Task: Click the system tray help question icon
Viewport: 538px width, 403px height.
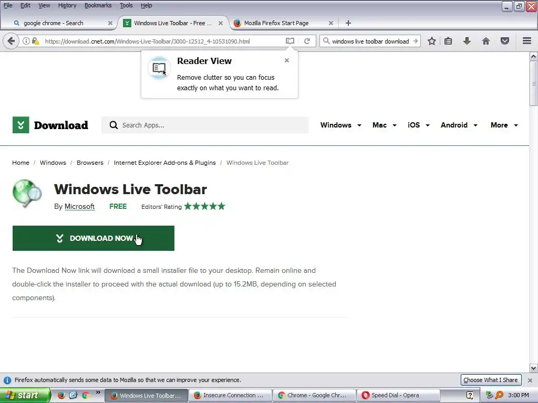Action: [470, 395]
